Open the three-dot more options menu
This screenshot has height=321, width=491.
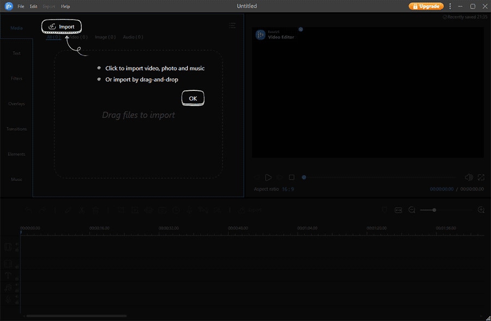coord(450,6)
